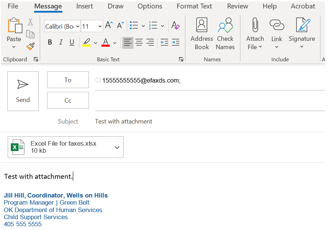The width and height of the screenshot is (328, 230).
Task: Click 'Child Support Services' signature line
Action: pos(36,217)
